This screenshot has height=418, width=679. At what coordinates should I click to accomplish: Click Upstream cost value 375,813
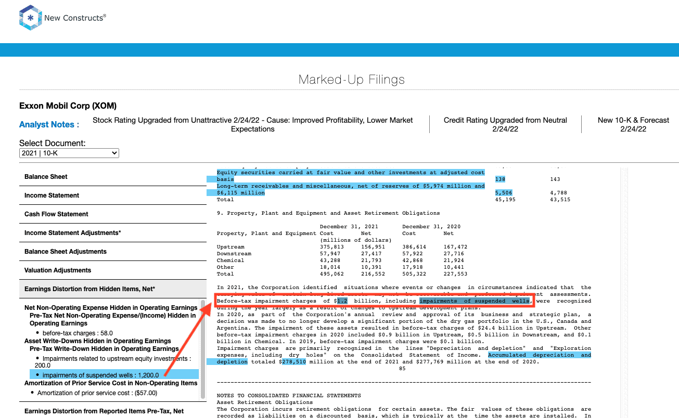tap(332, 247)
